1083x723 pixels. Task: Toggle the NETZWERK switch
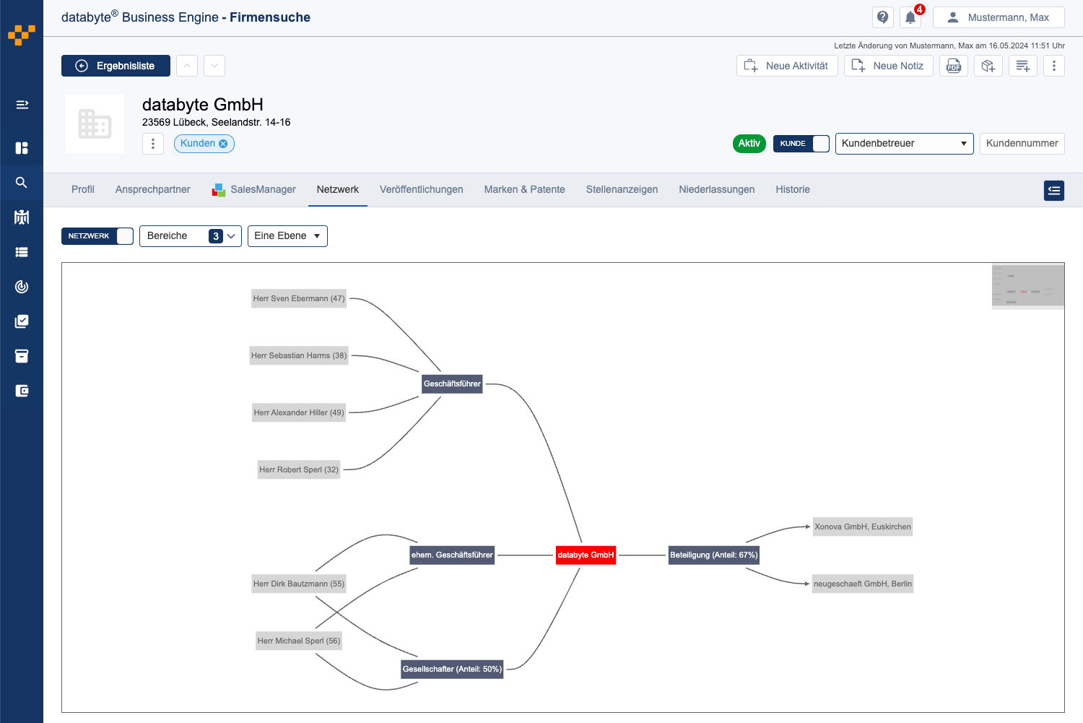(x=123, y=235)
